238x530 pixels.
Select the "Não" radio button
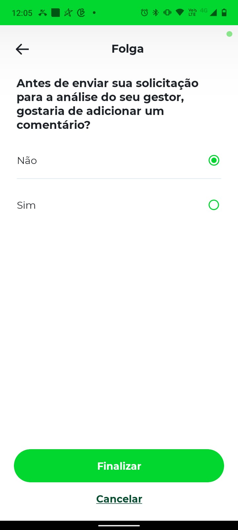coord(214,161)
